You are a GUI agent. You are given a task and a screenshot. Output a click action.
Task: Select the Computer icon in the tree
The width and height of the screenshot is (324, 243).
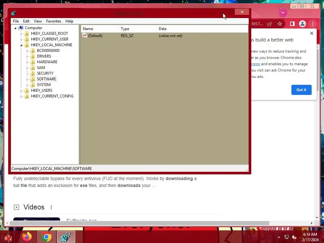coord(21,28)
